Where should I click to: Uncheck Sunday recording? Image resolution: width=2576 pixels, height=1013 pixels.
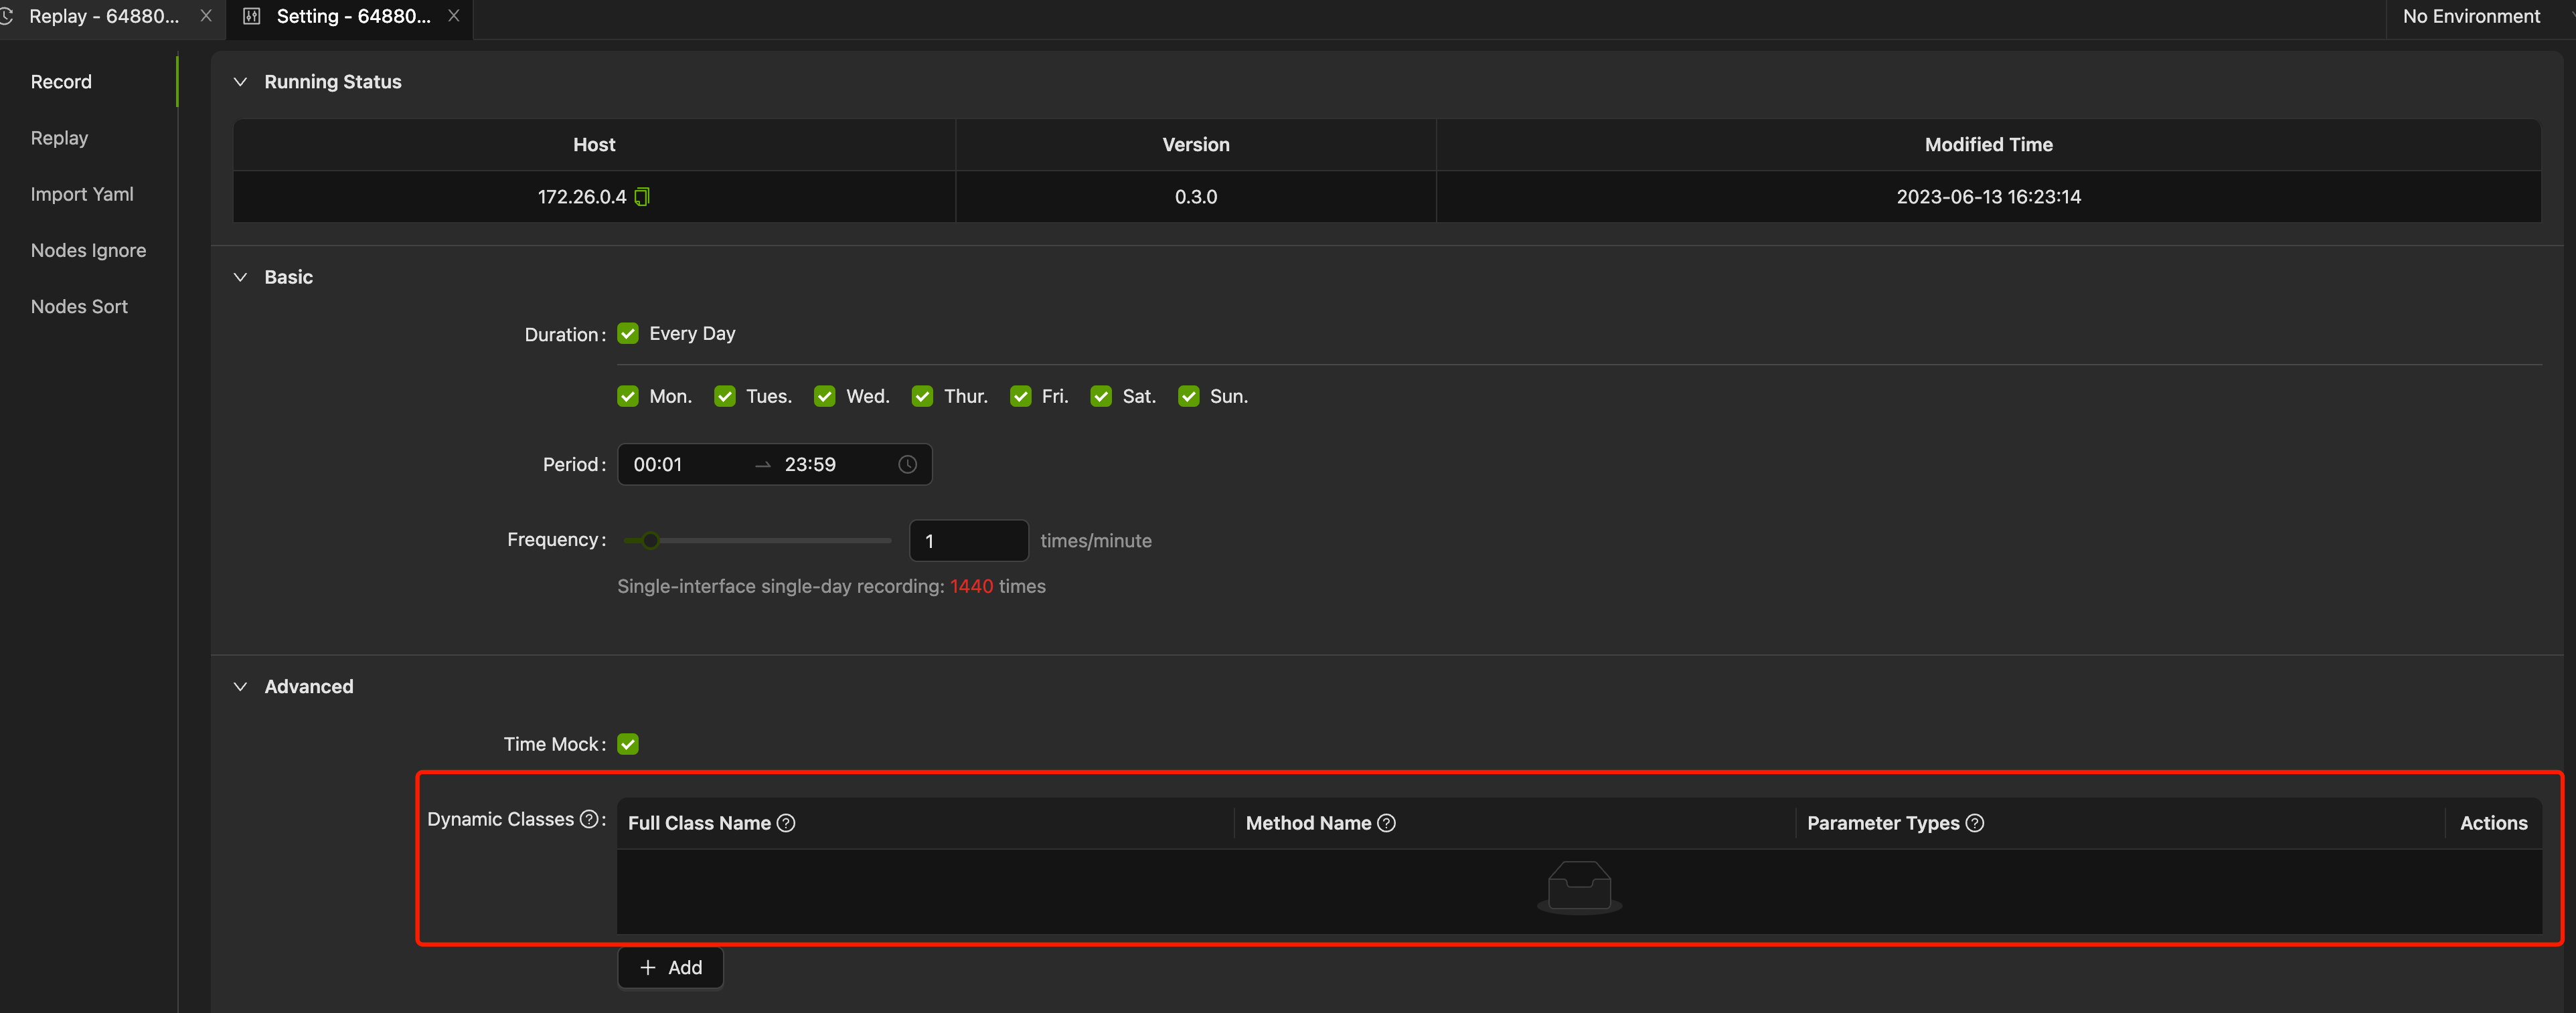pos(1188,397)
